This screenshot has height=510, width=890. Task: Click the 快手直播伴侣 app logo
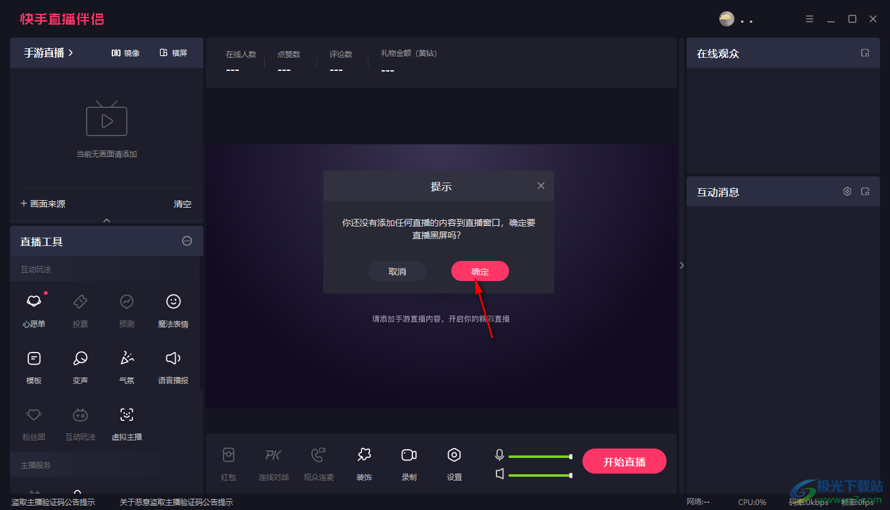pos(62,19)
